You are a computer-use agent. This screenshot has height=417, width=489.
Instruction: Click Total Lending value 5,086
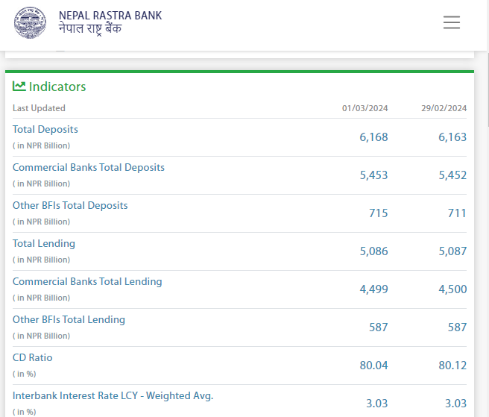373,251
